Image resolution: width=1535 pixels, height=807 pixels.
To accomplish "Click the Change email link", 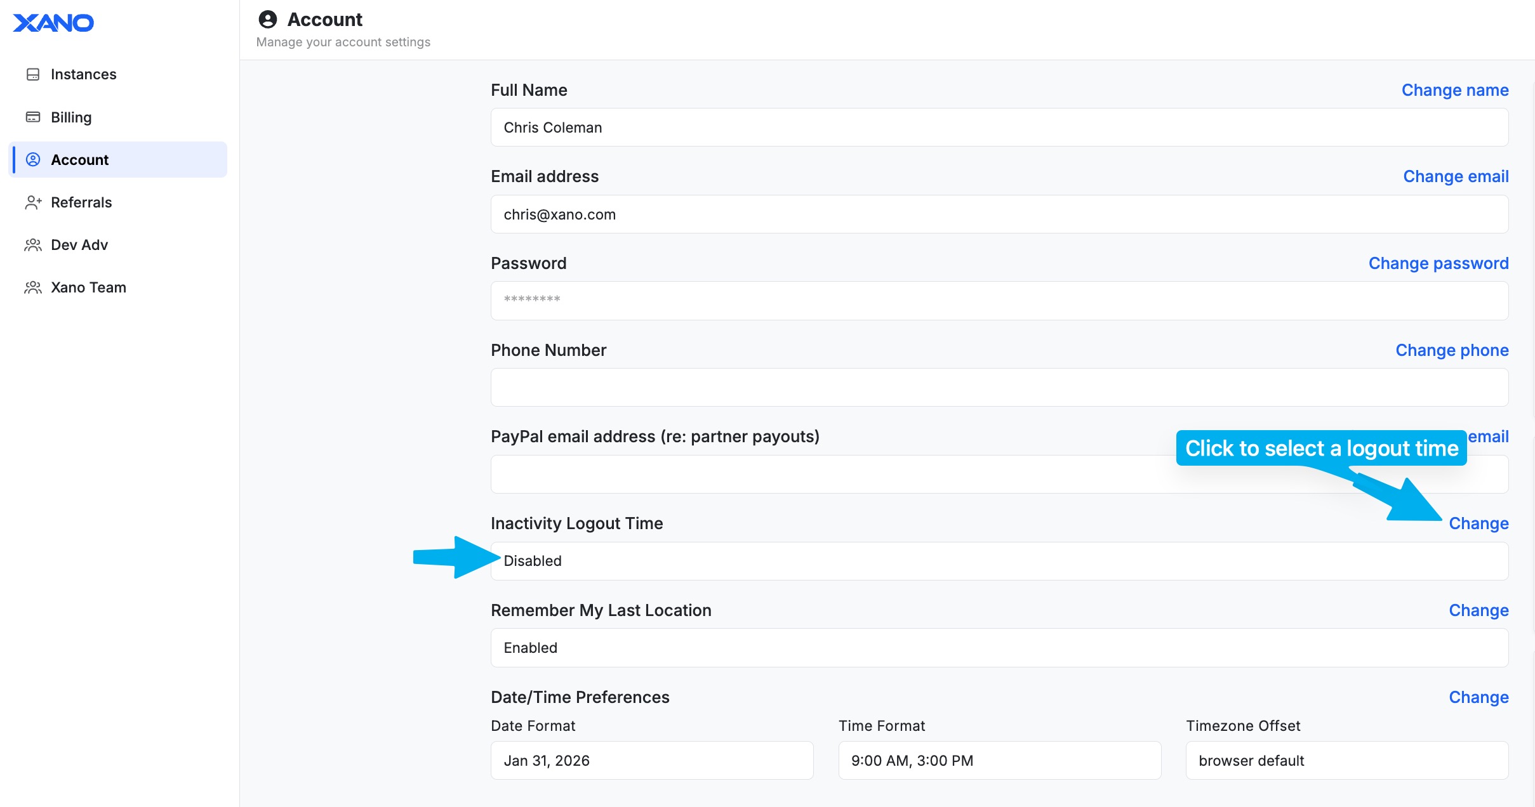I will 1456,176.
